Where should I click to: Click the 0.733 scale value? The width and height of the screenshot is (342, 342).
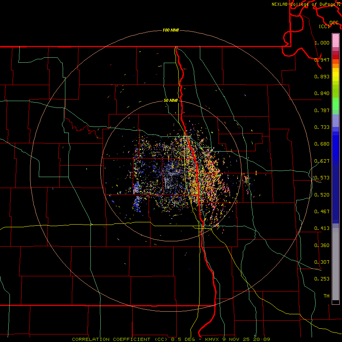click(x=322, y=127)
